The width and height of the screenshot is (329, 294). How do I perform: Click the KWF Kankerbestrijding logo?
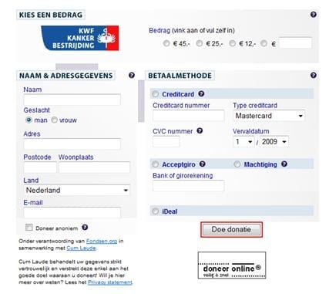click(x=80, y=38)
